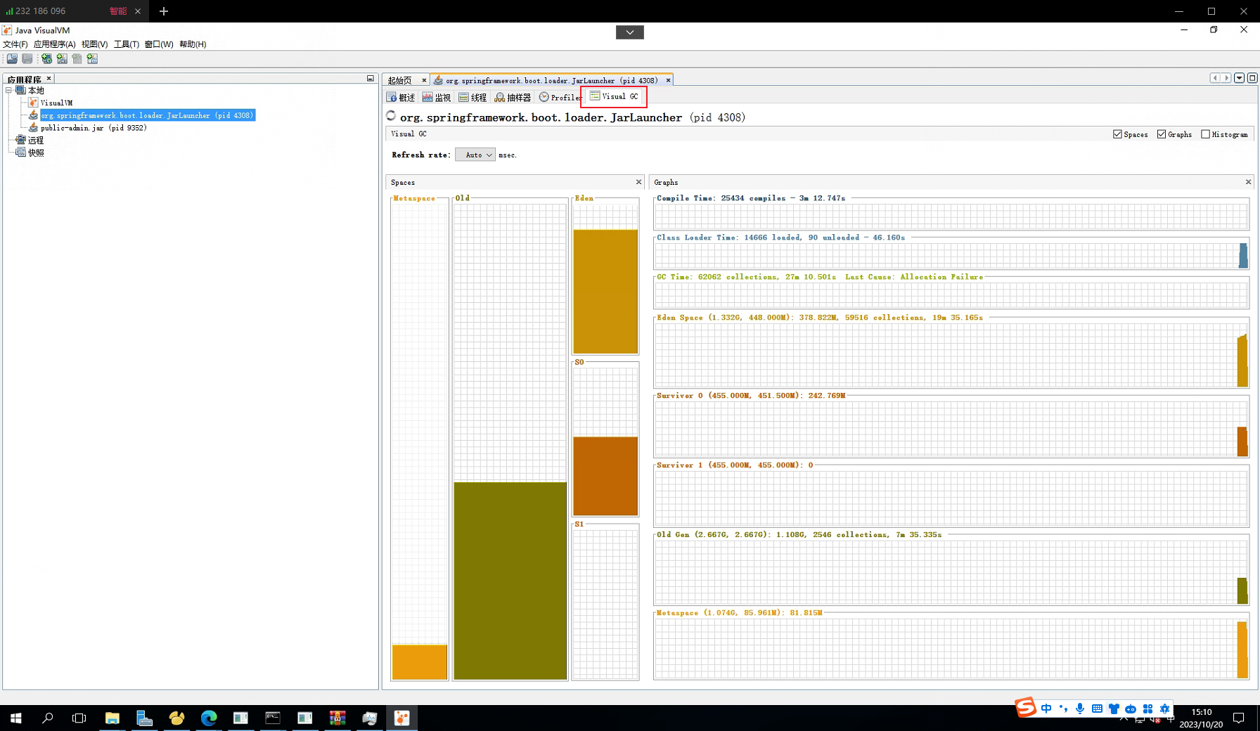Maximize the document window icon
This screenshot has height=731, width=1260.
tap(1252, 78)
